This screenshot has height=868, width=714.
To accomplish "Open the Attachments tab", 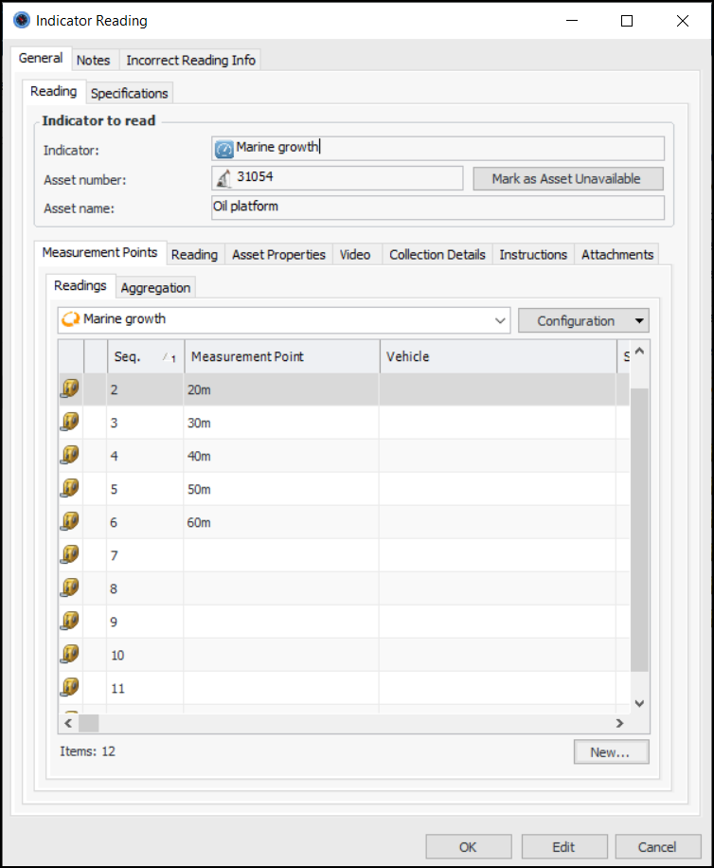I will [617, 255].
